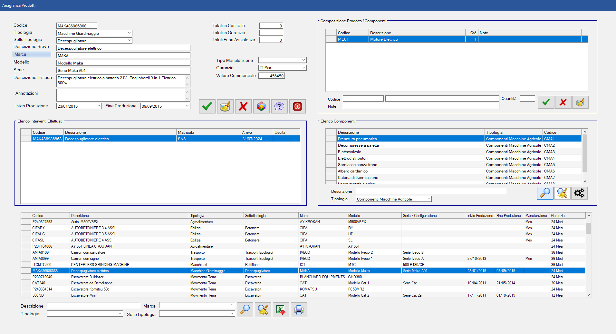Print the product list with printer icon
The height and width of the screenshot is (334, 616).
tap(299, 310)
